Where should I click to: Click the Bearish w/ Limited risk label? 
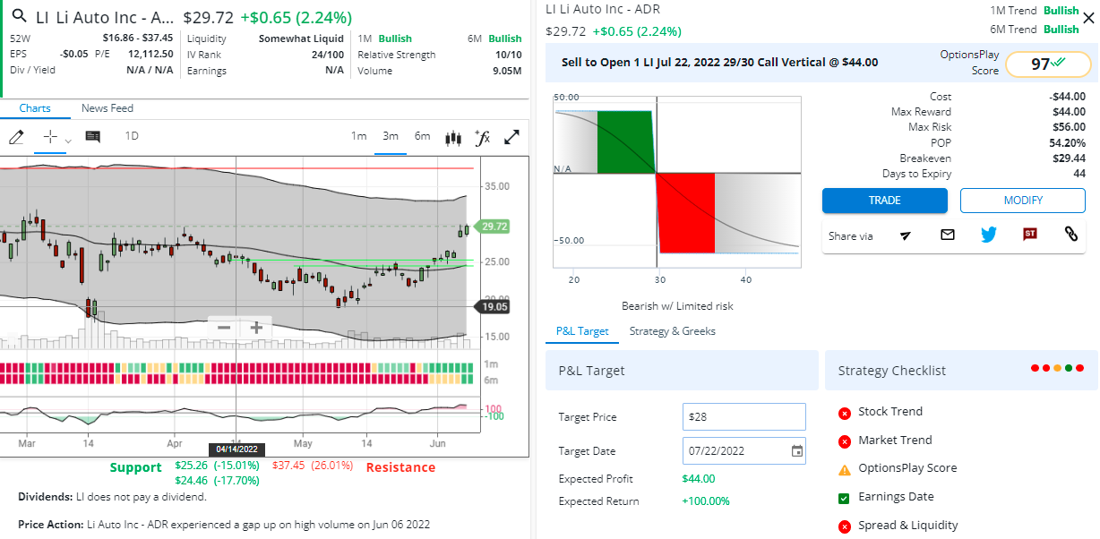tap(677, 306)
